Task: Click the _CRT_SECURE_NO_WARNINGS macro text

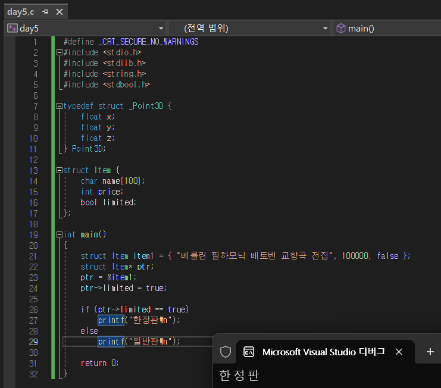Action: coord(149,42)
